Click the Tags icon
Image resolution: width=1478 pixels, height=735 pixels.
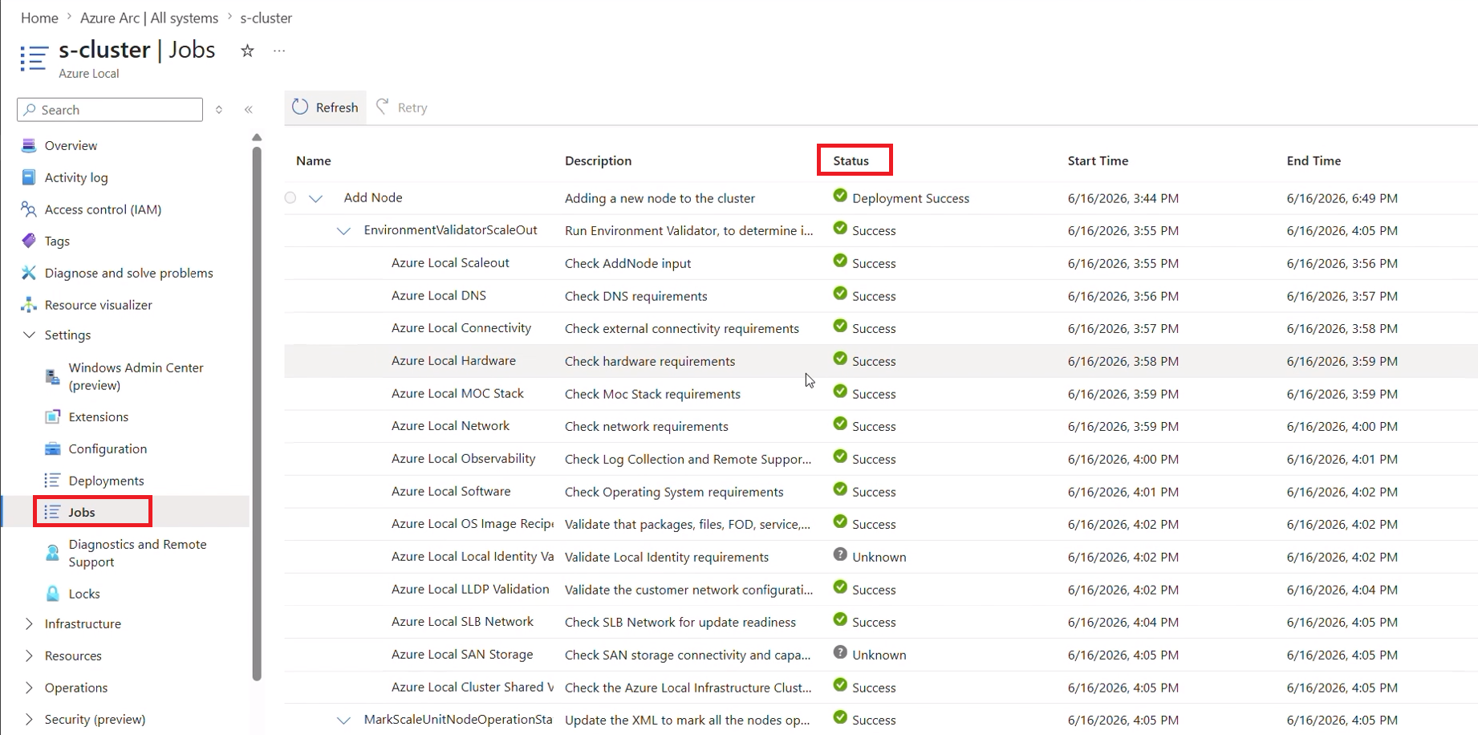click(29, 241)
